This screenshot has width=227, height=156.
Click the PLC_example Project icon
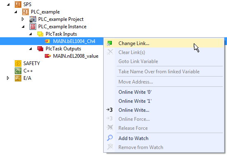[33, 19]
